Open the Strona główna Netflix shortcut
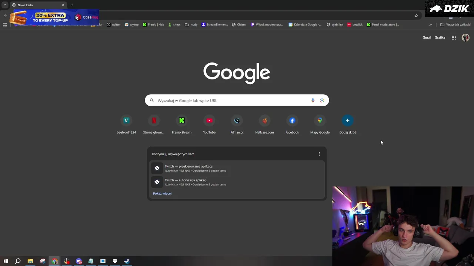474x266 pixels. point(154,125)
